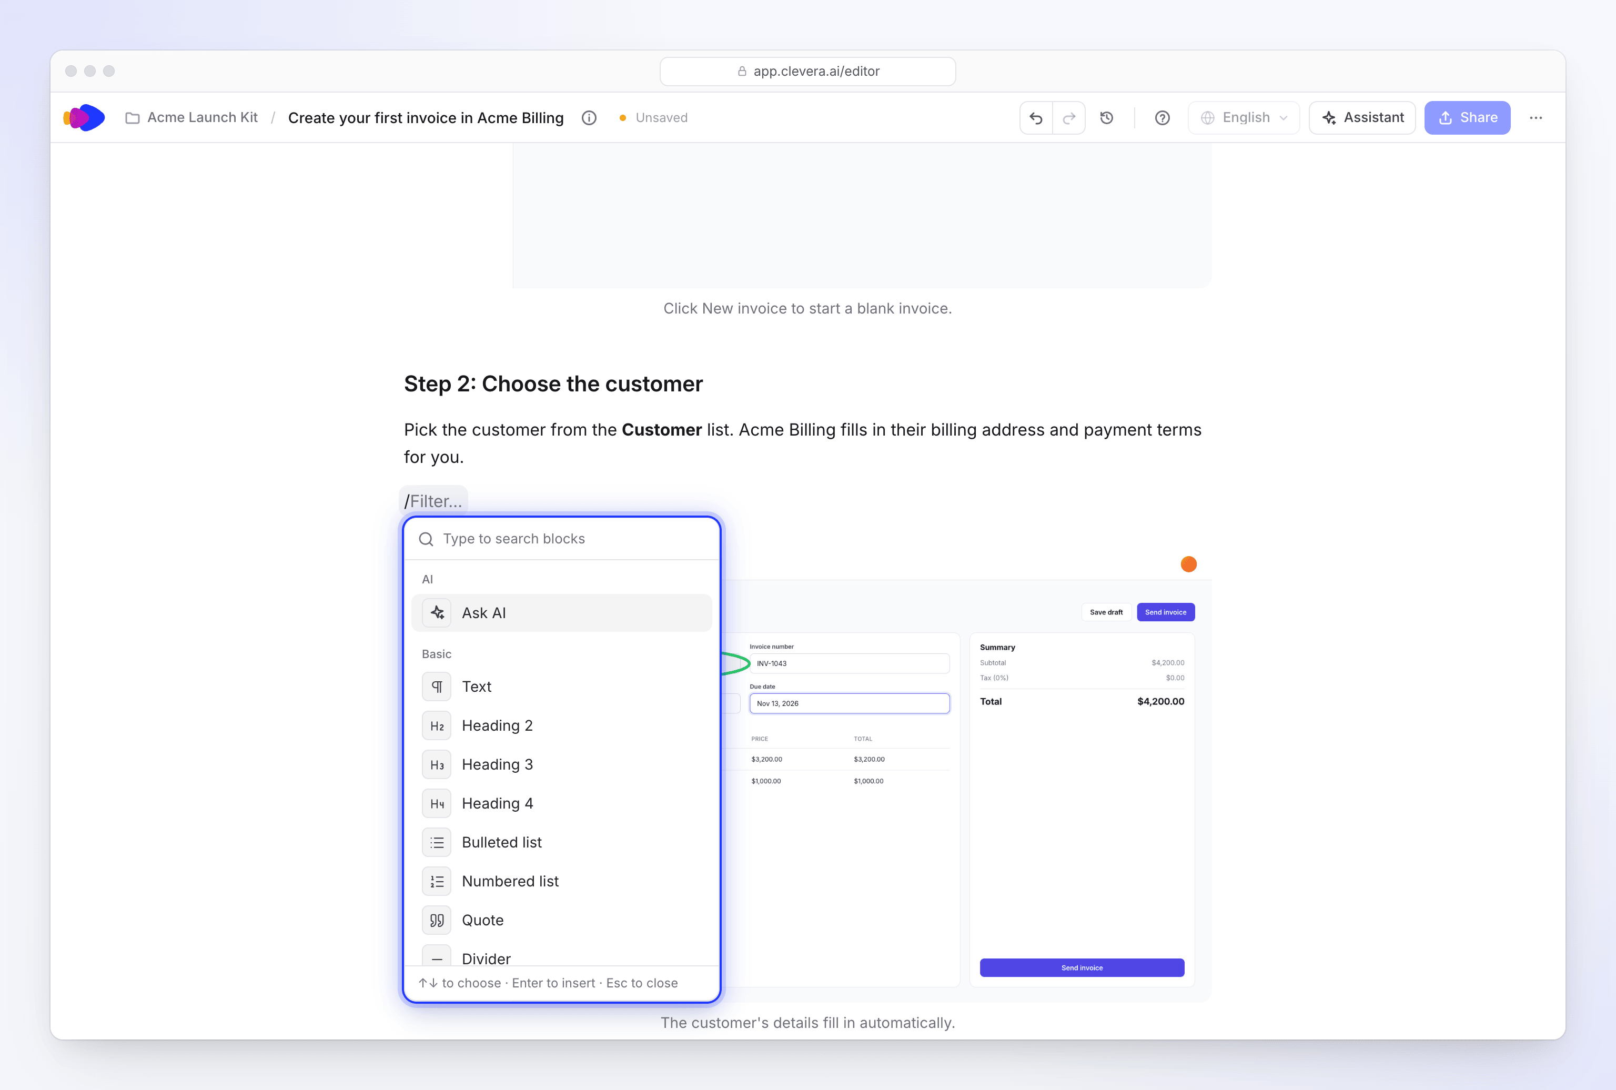Select the Heading 4 text label
The width and height of the screenshot is (1616, 1090).
pyautogui.click(x=498, y=804)
